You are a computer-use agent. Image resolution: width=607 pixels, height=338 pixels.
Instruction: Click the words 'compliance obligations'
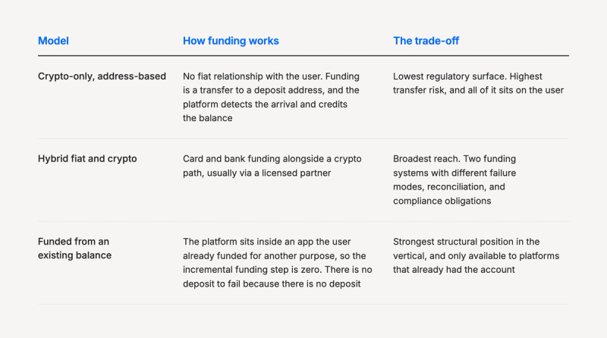tap(442, 201)
